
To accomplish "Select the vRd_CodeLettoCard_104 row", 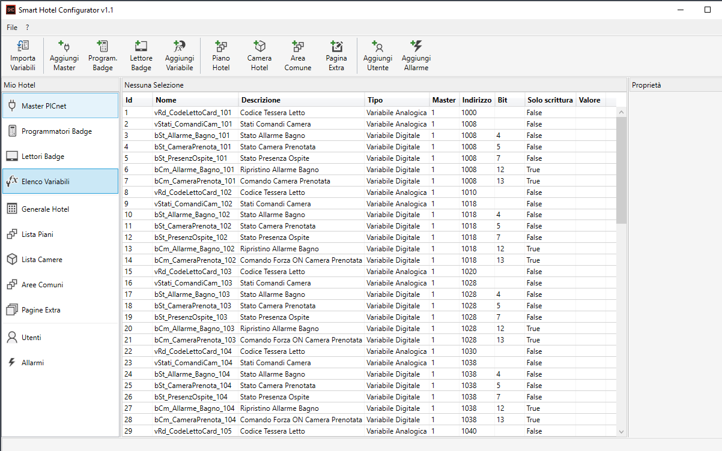I will click(369, 351).
